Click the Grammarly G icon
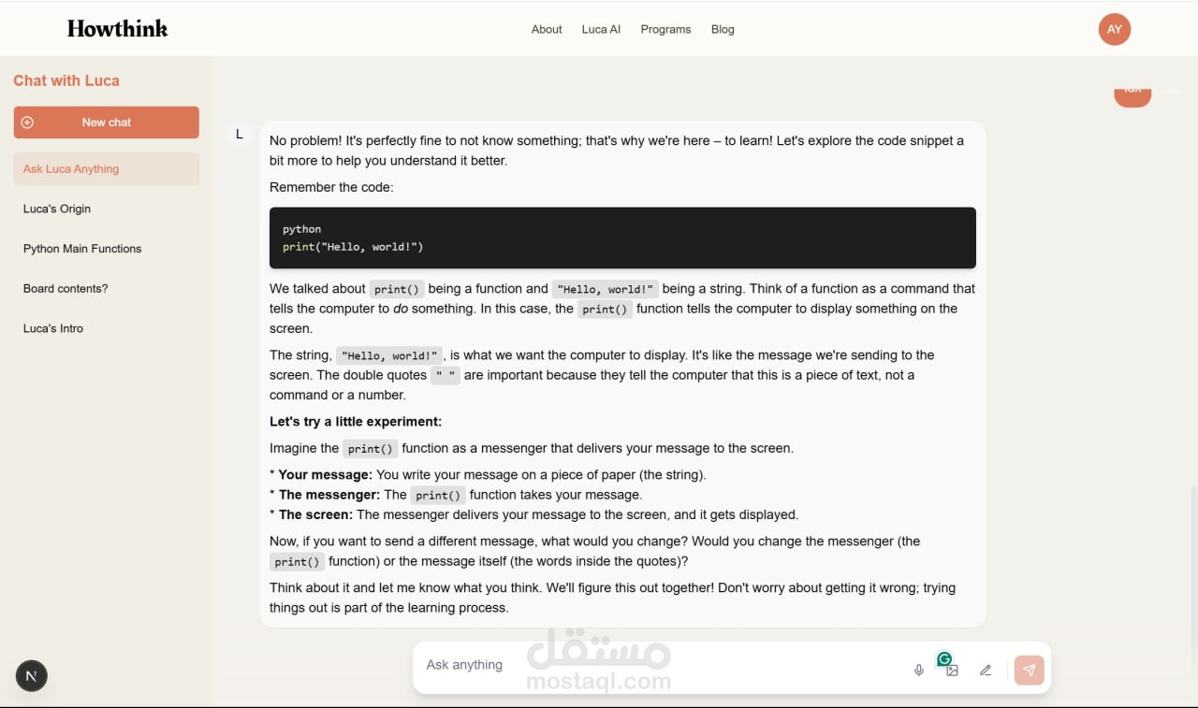The width and height of the screenshot is (1198, 708). tap(945, 658)
